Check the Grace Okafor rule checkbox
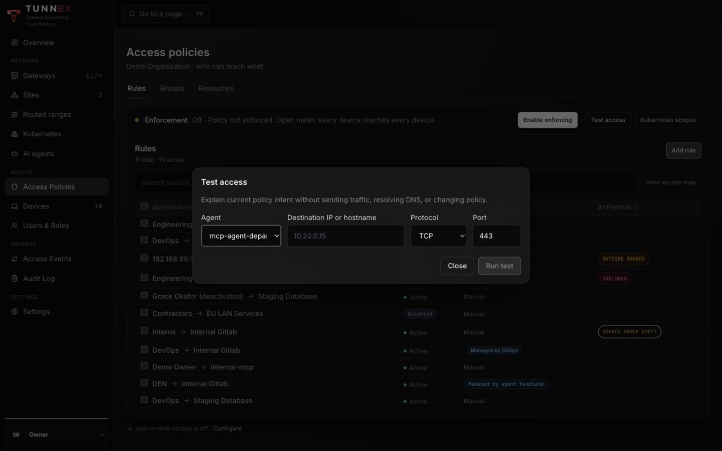 point(144,296)
